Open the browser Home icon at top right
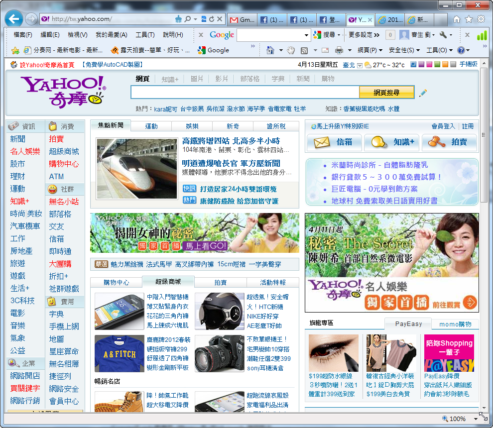Image resolution: width=493 pixels, height=428 pixels. tap(457, 19)
